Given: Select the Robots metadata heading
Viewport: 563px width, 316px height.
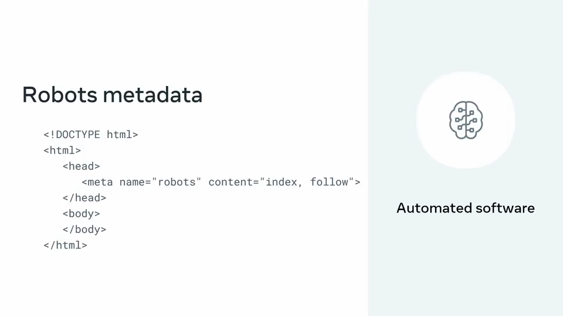Looking at the screenshot, I should [x=113, y=95].
